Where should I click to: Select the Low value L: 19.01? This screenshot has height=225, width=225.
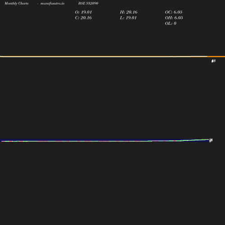[128, 18]
